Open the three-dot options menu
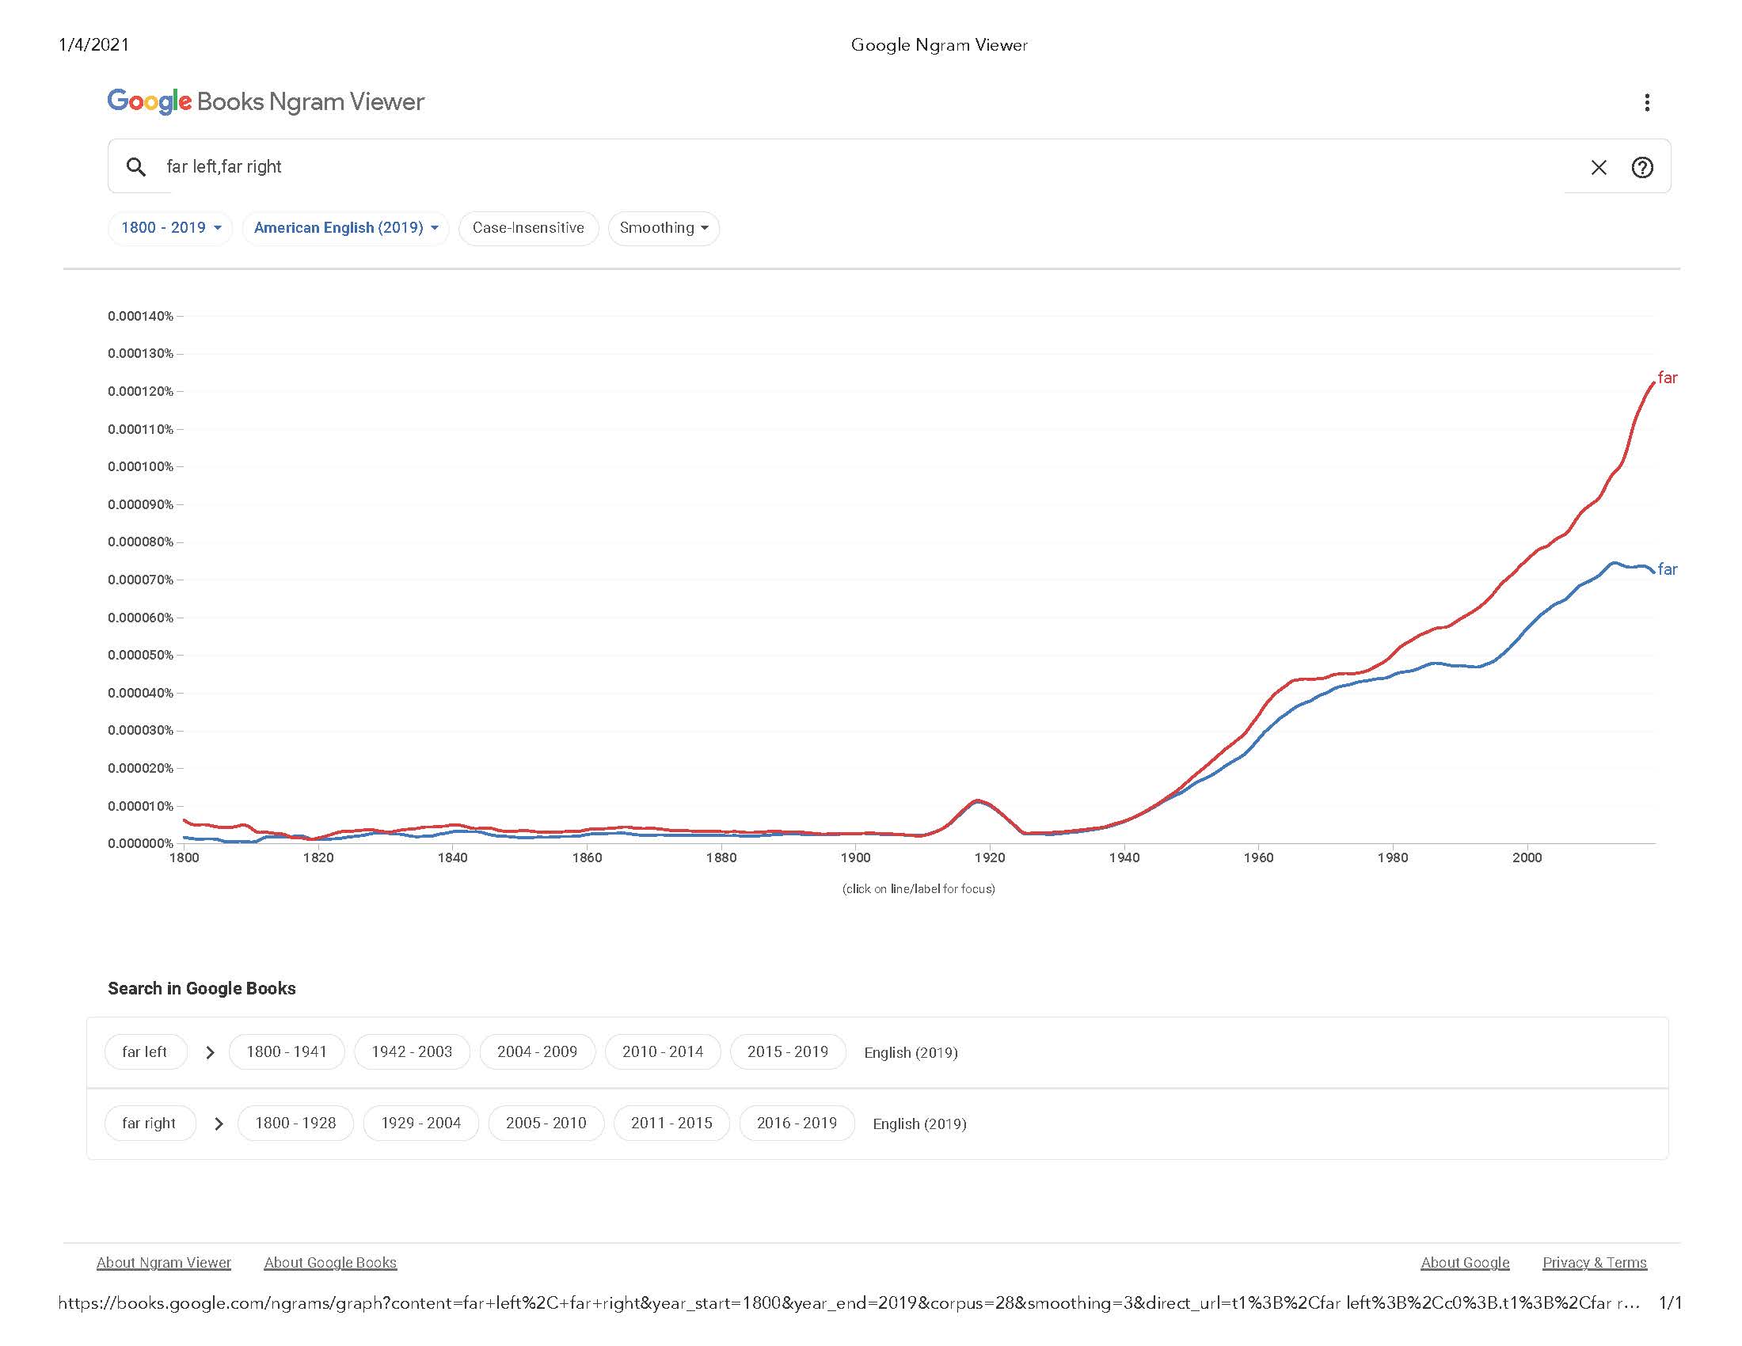Screen dimensions: 1742x1346 (x=1646, y=102)
